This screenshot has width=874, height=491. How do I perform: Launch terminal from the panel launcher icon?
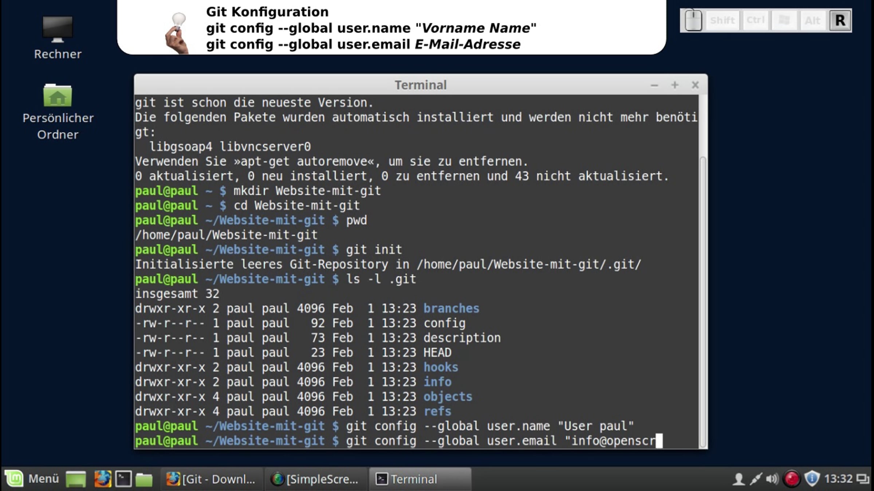[x=123, y=479]
